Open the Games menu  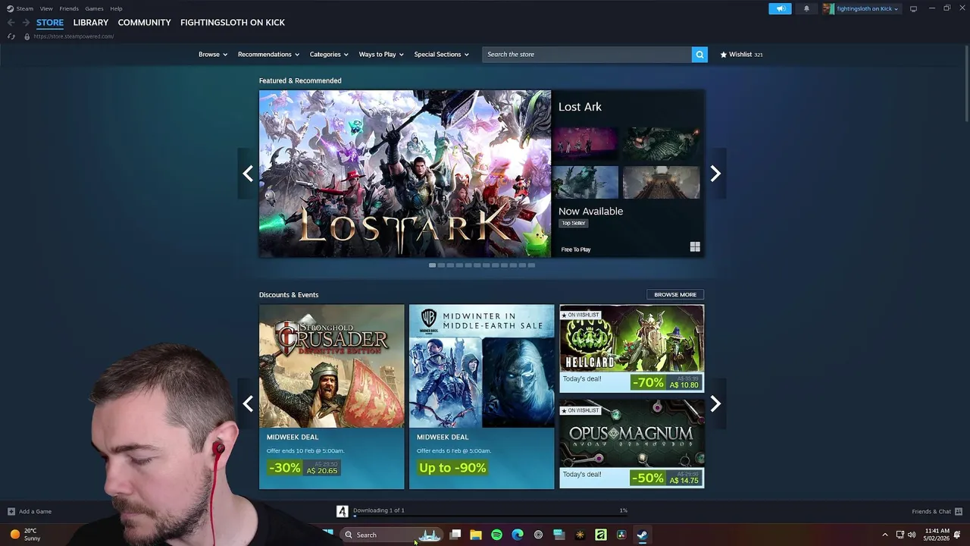(94, 8)
